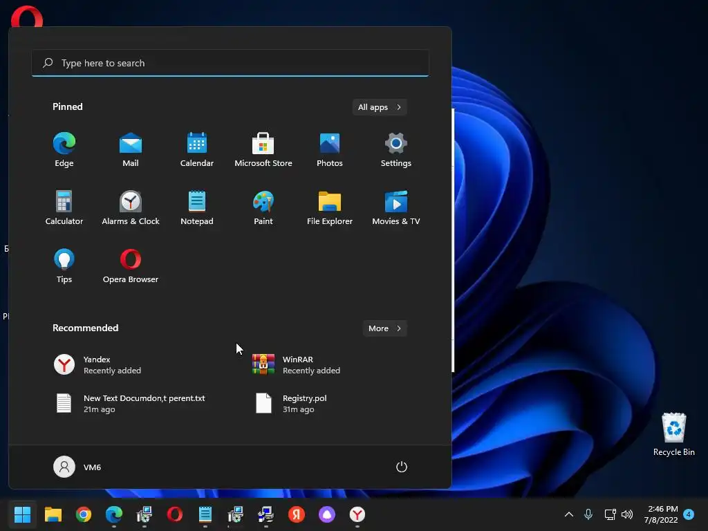Focus the Type here to search field
The width and height of the screenshot is (708, 531).
click(230, 63)
